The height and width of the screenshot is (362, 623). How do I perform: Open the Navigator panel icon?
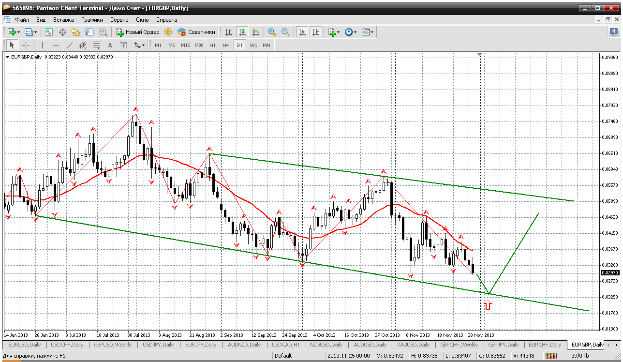(x=76, y=32)
